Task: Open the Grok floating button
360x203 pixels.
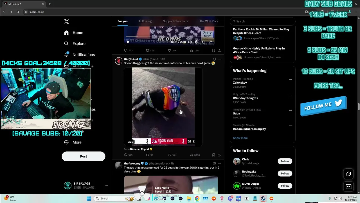Action: pos(348,174)
